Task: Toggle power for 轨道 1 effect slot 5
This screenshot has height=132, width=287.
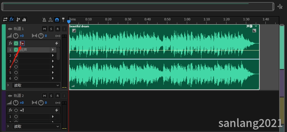Action: tap(16, 73)
